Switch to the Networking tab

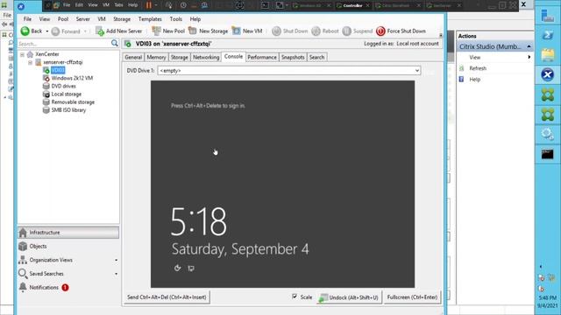click(206, 57)
